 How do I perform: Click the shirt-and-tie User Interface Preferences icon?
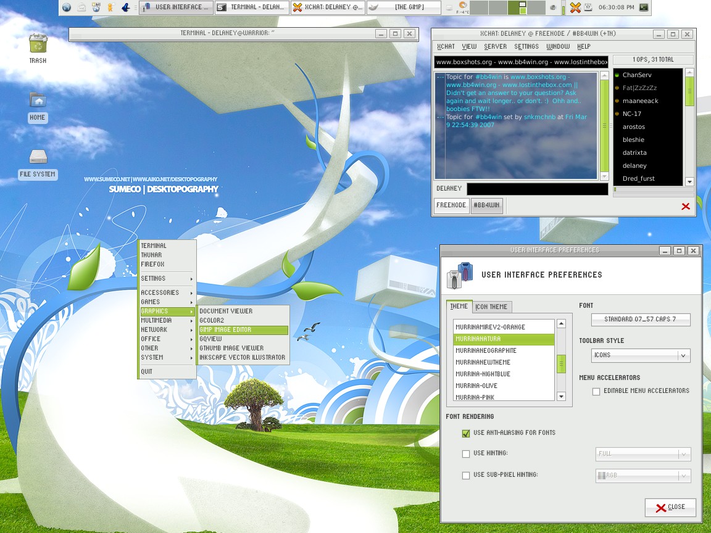(460, 275)
